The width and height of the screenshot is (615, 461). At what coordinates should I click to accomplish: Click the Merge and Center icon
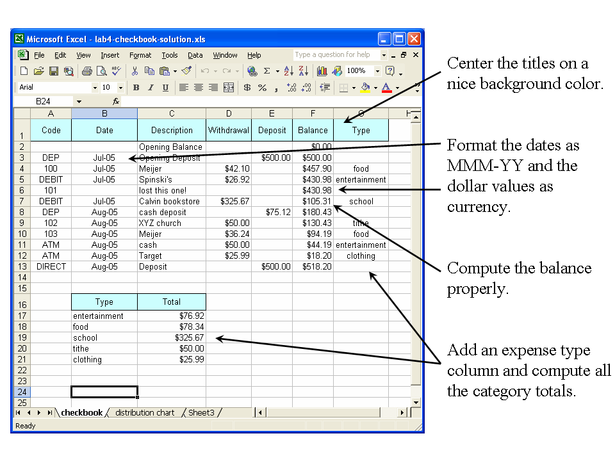pyautogui.click(x=228, y=88)
